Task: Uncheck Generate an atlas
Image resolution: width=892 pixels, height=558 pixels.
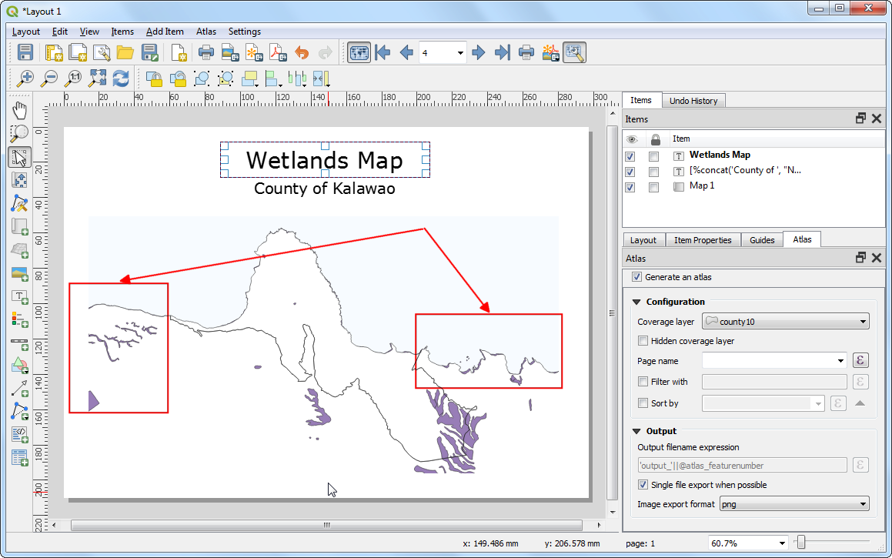Action: [636, 277]
